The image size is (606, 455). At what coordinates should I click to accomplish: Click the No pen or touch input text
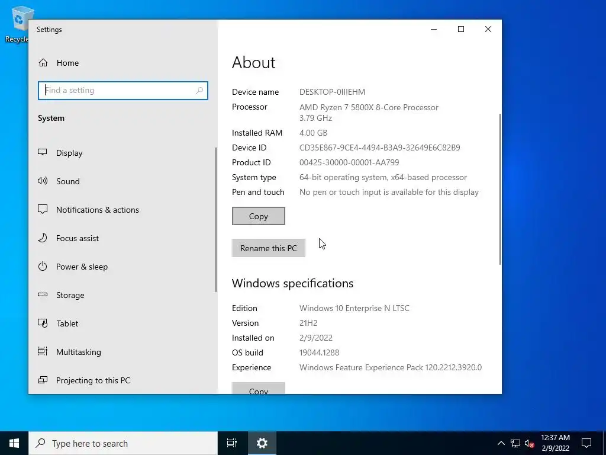pyautogui.click(x=389, y=192)
